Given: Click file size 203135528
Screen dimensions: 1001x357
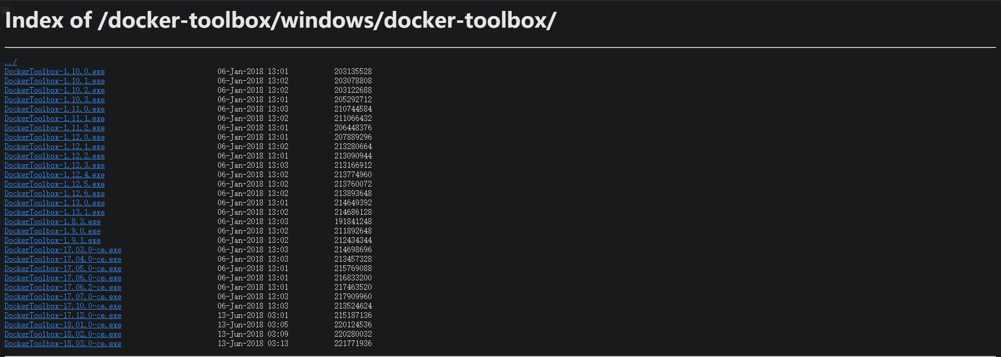Looking at the screenshot, I should pyautogui.click(x=353, y=71).
